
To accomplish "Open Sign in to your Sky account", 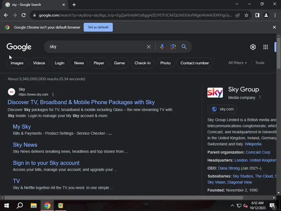I will point(46,163).
